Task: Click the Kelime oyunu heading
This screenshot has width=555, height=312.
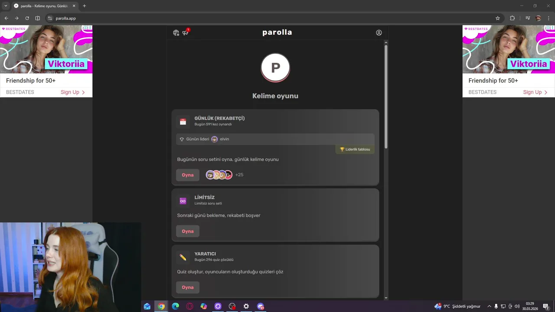Action: [x=275, y=96]
